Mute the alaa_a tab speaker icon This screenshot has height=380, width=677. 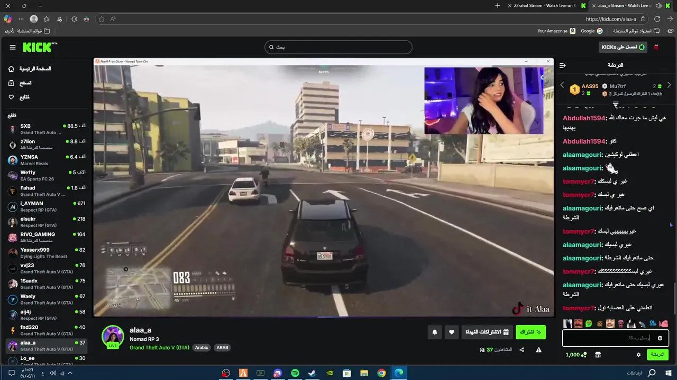[658, 6]
